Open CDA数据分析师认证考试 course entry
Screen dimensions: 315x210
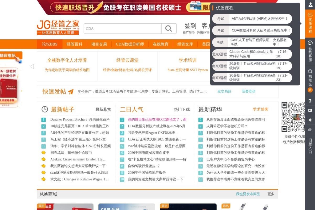pyautogui.click(x=252, y=30)
